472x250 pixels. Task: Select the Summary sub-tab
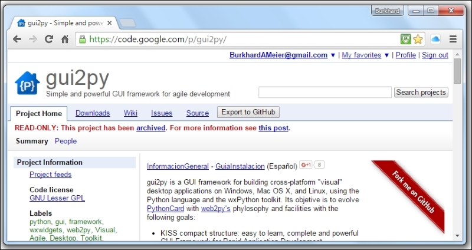[32, 141]
